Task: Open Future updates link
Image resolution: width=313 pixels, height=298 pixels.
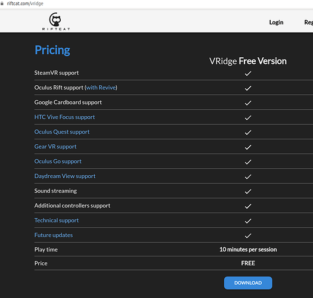Action: point(54,235)
